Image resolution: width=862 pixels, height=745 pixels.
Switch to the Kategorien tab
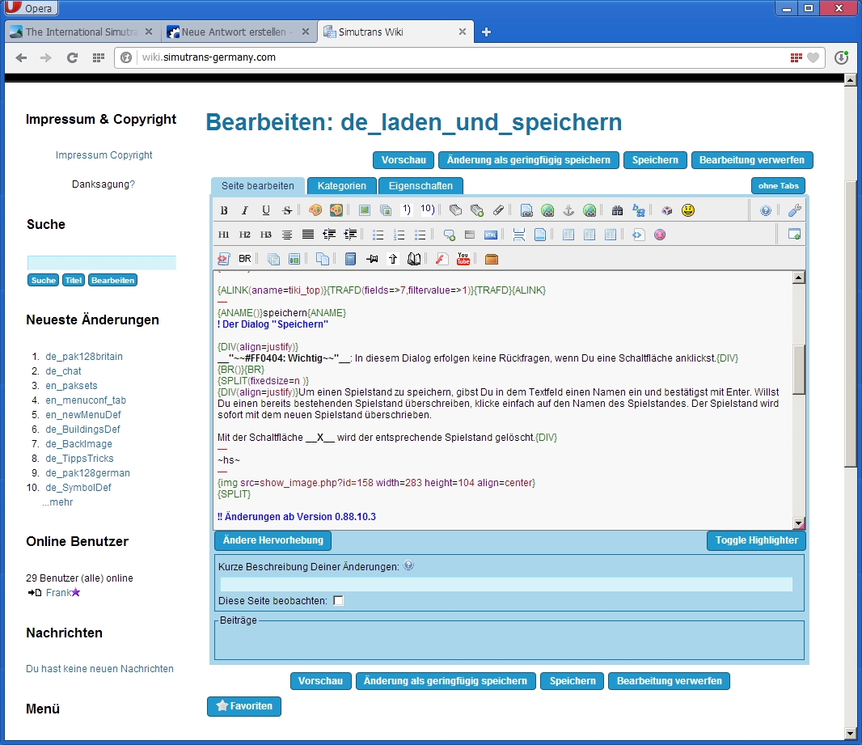[341, 186]
